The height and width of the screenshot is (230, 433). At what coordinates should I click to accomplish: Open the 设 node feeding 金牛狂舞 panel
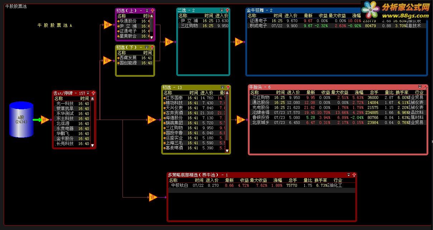point(239,42)
